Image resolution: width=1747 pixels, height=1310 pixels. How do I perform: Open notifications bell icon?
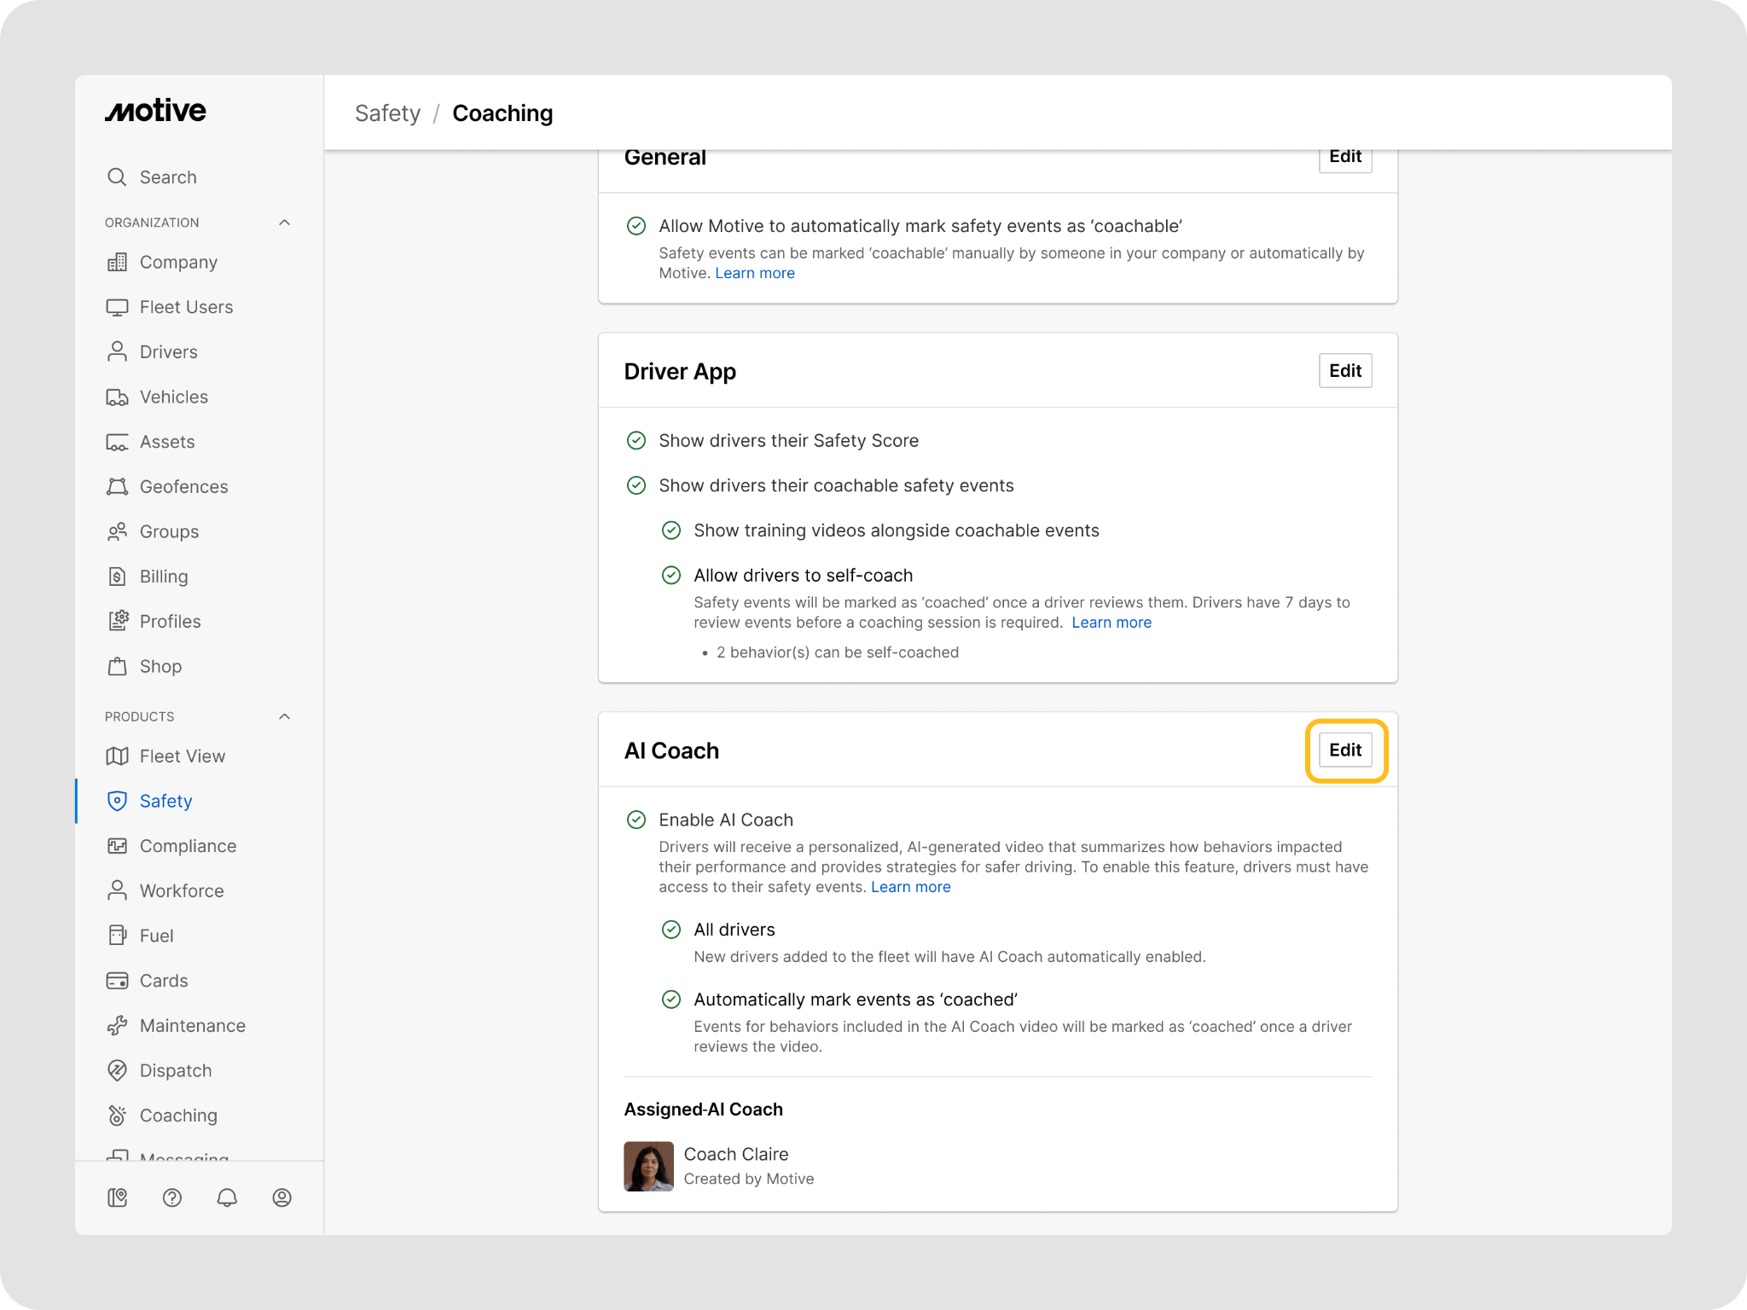coord(227,1197)
